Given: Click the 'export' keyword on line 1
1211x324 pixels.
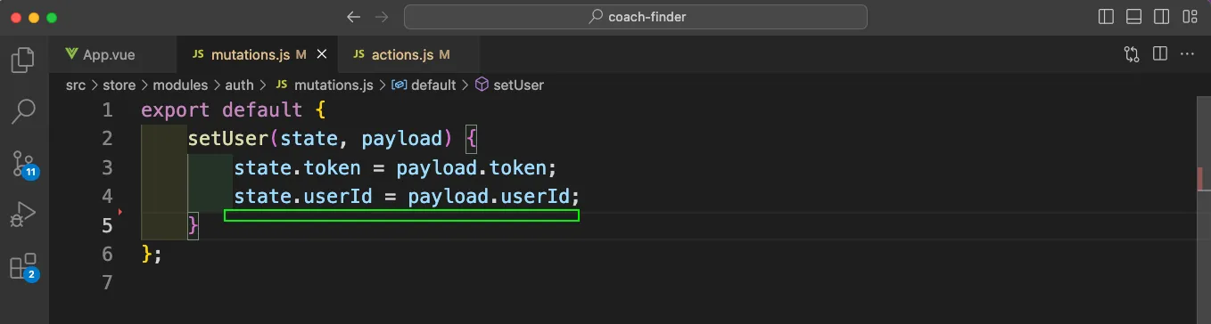Looking at the screenshot, I should (x=176, y=110).
